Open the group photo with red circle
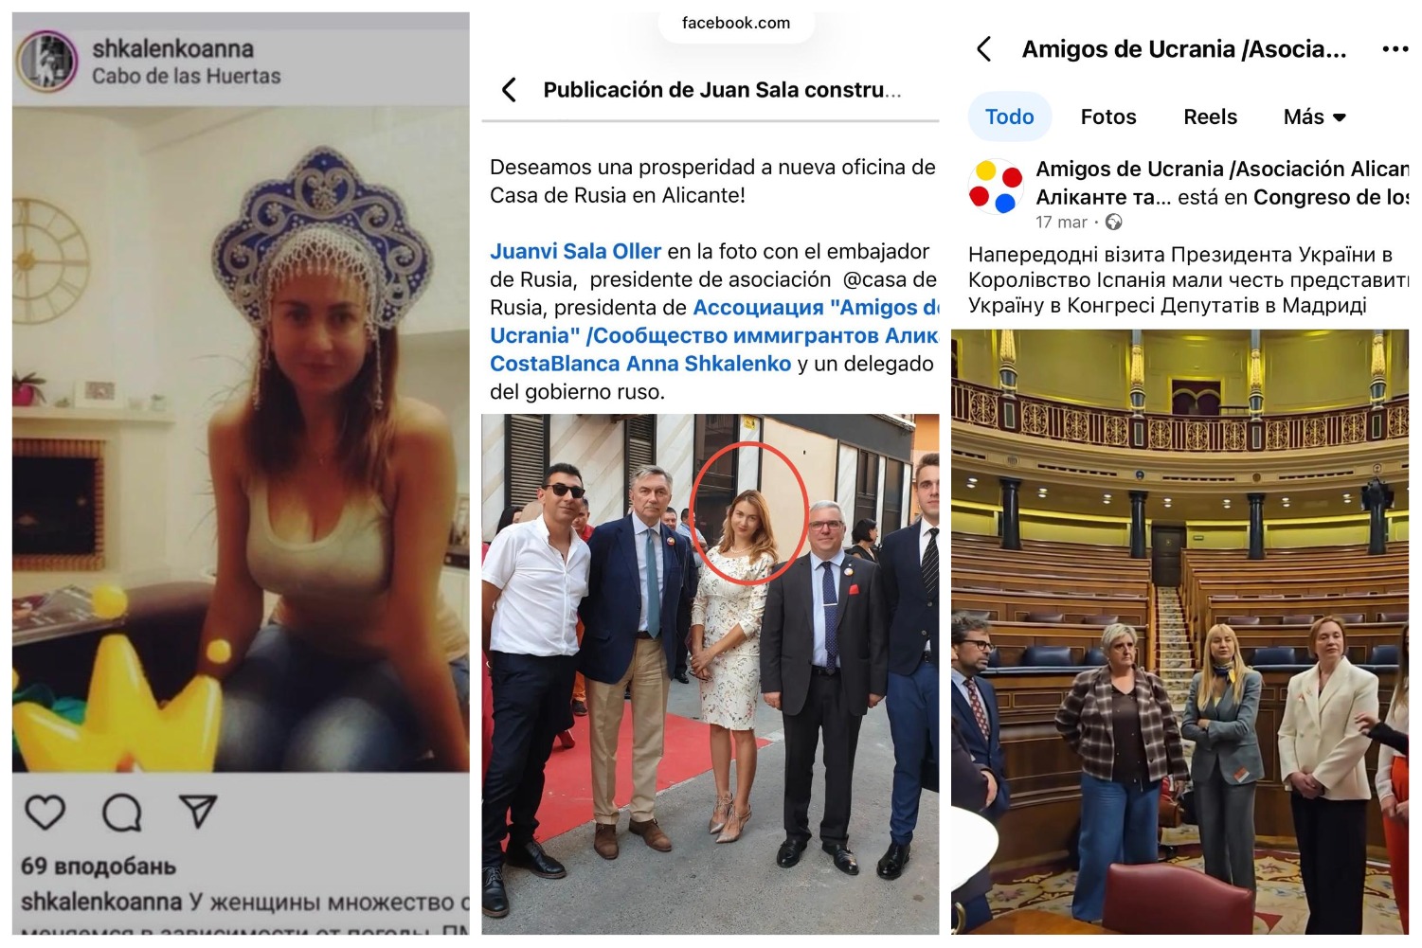This screenshot has height=948, width=1422. pos(711,674)
